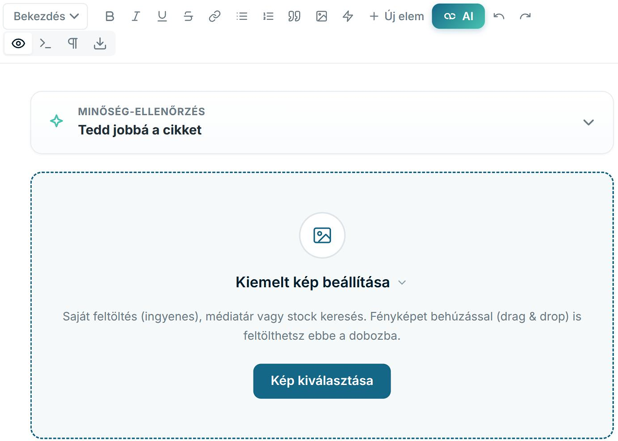Click the lightning bolt icon
Image resolution: width=618 pixels, height=441 pixels.
pyautogui.click(x=348, y=16)
